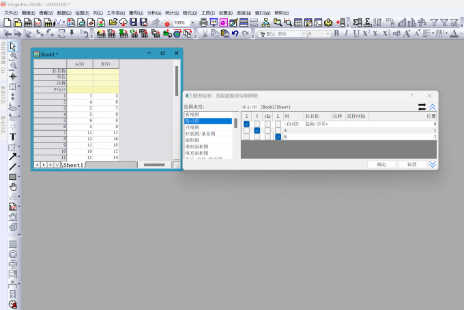Open the 绘图(P) menu
The width and height of the screenshot is (464, 310).
point(82,13)
